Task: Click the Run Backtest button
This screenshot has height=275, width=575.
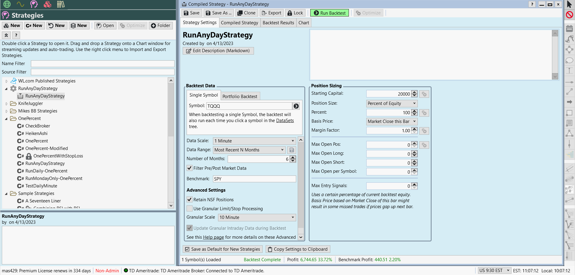Action: 329,13
